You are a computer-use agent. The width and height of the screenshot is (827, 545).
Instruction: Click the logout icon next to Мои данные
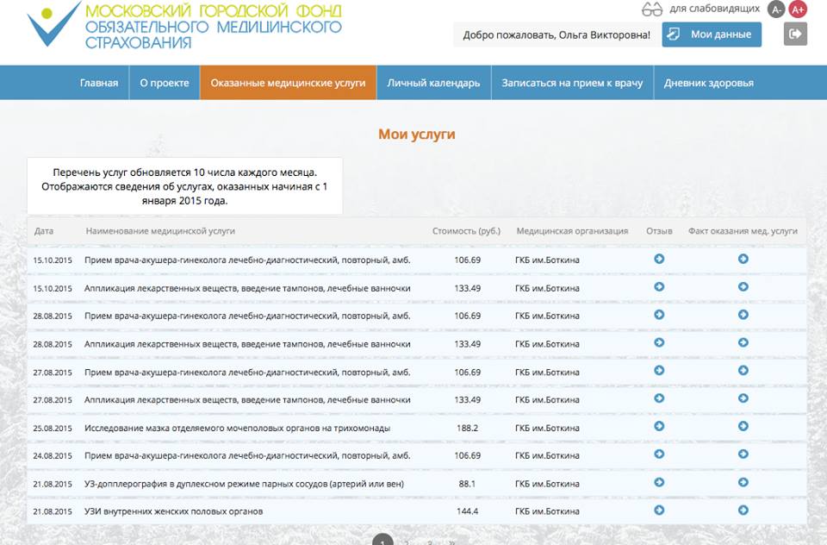tap(795, 34)
